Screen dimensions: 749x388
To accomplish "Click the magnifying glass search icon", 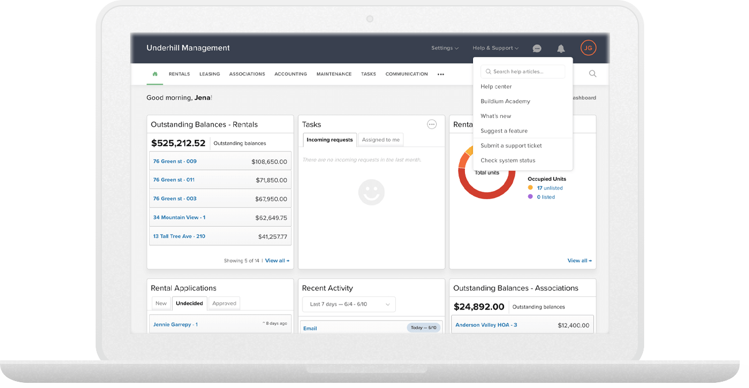I will click(592, 74).
